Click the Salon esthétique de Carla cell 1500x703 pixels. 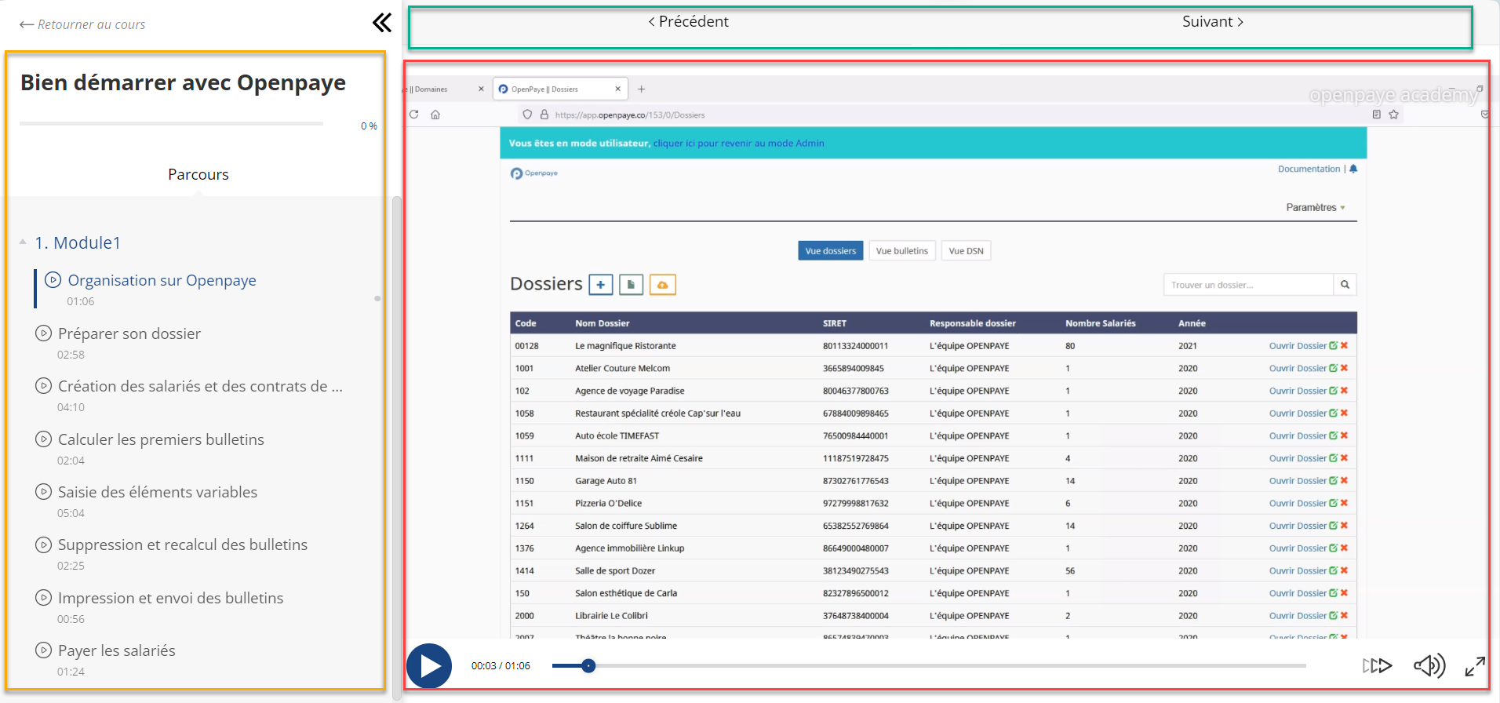[626, 593]
